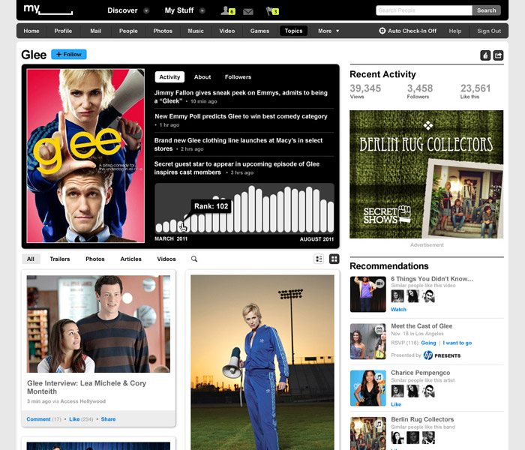Click the rank chart bar showing Rank: 102
The image size is (525, 450).
point(181,225)
